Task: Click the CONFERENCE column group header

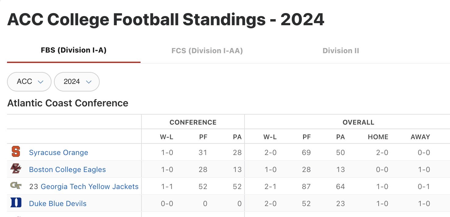Action: [193, 122]
